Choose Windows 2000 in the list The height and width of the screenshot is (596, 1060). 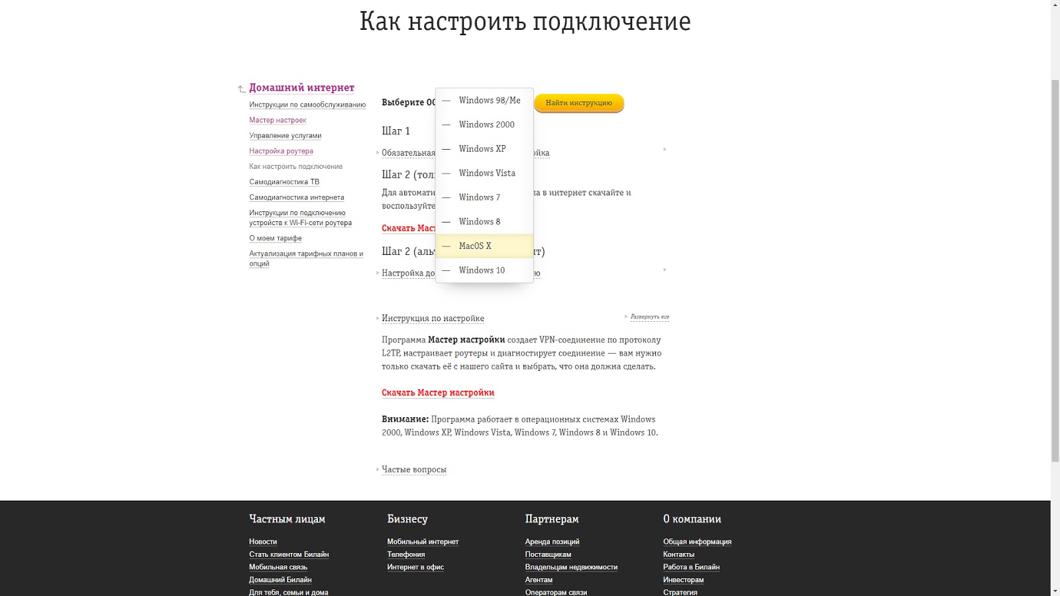tap(484, 124)
